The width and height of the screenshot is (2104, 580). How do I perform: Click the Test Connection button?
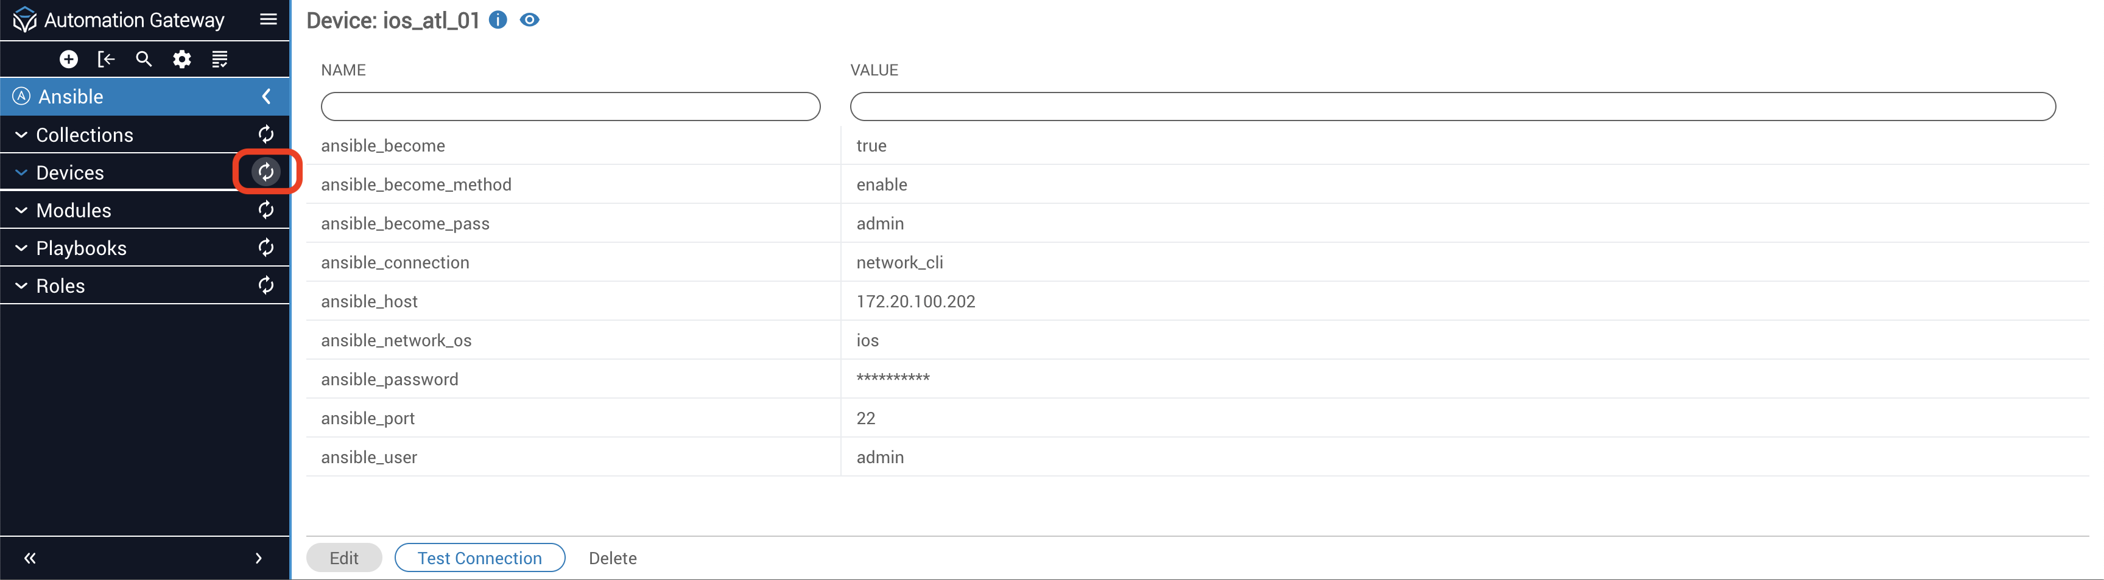coord(479,558)
